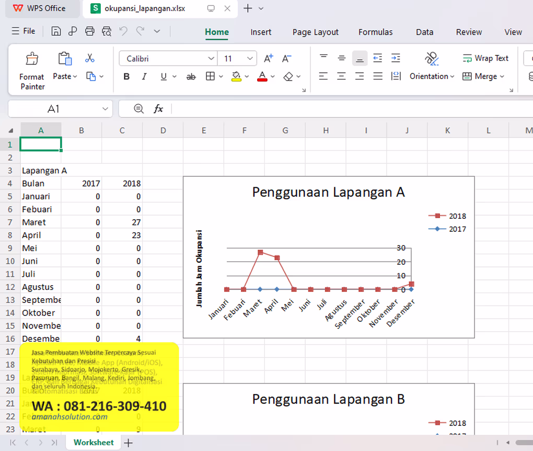Open the font settings dialog launcher
Viewport: 533px width, 451px height.
pos(304,90)
